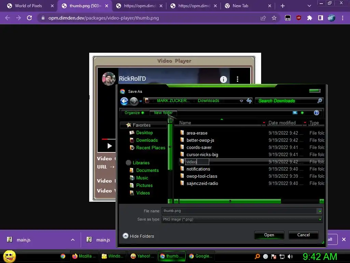This screenshot has width=350, height=263.
Task: Click the video progress bar
Action: tap(109, 139)
